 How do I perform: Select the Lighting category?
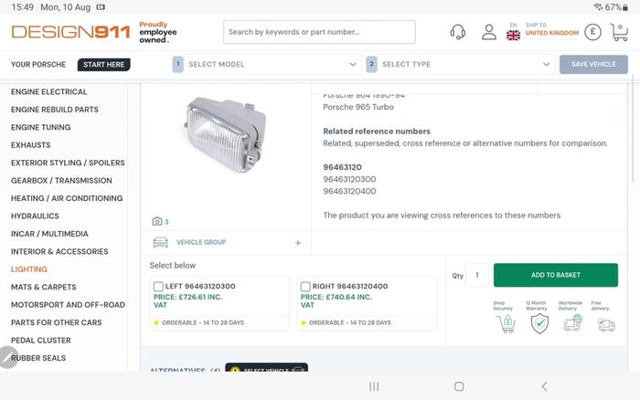click(29, 269)
